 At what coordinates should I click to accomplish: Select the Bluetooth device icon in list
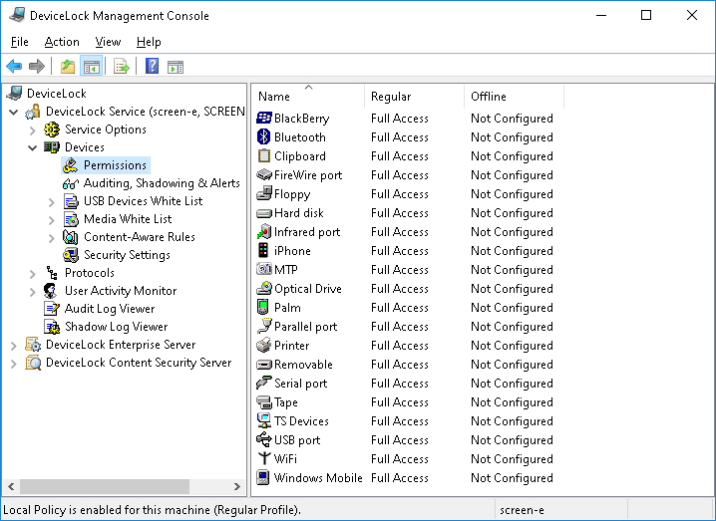[264, 137]
